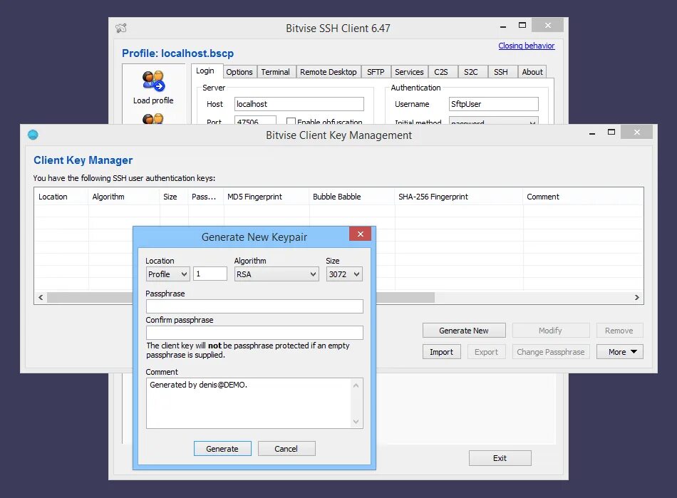Click the key list scroll left arrow

(x=41, y=297)
